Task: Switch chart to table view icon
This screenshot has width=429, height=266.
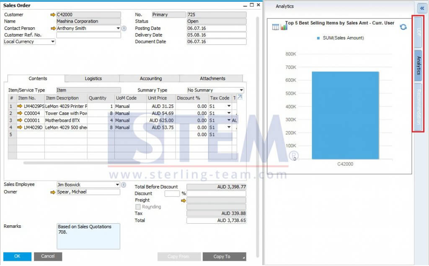Action: coord(276,27)
